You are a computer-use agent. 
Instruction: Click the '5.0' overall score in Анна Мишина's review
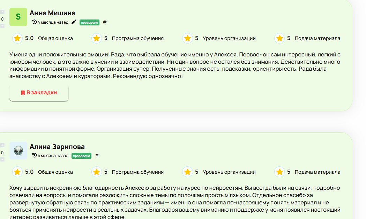click(x=29, y=38)
